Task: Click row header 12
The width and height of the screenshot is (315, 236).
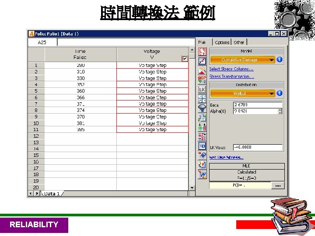Action: pyautogui.click(x=36, y=136)
